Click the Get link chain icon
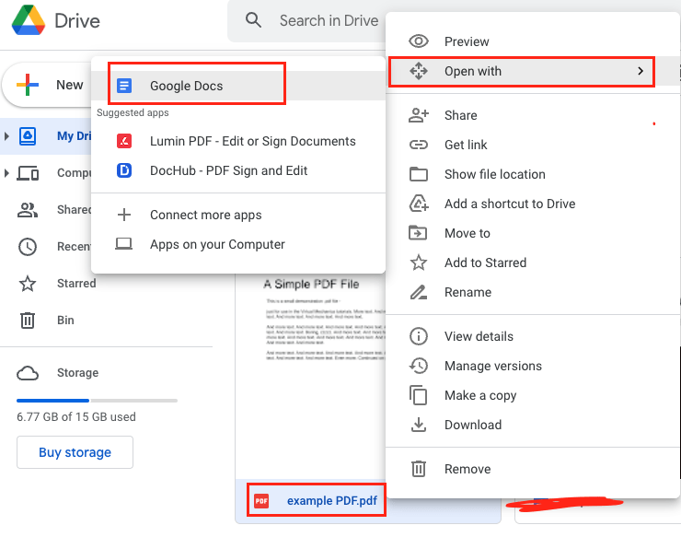This screenshot has height=537, width=681. point(419,145)
